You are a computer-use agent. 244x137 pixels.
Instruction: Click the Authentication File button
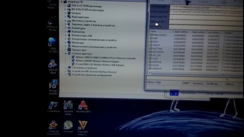click(x=159, y=17)
